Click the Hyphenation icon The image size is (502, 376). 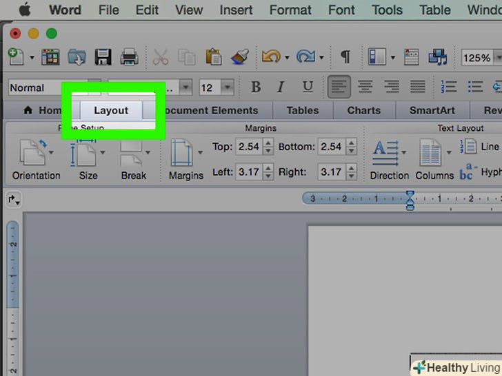tap(468, 171)
